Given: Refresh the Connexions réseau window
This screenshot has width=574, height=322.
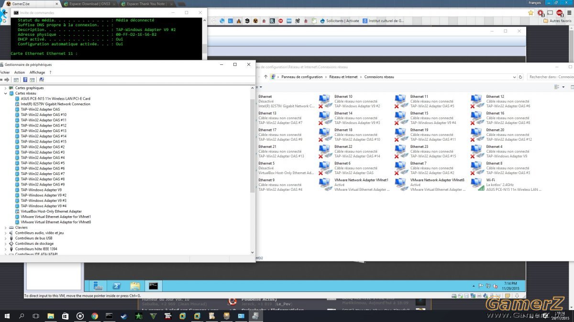Looking at the screenshot, I should point(520,77).
